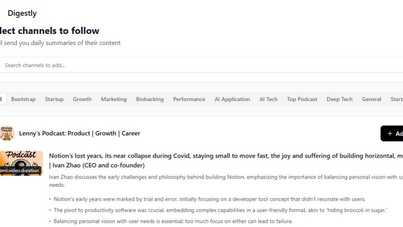The width and height of the screenshot is (403, 227).
Task: Click the plus icon on Add button
Action: click(390, 133)
